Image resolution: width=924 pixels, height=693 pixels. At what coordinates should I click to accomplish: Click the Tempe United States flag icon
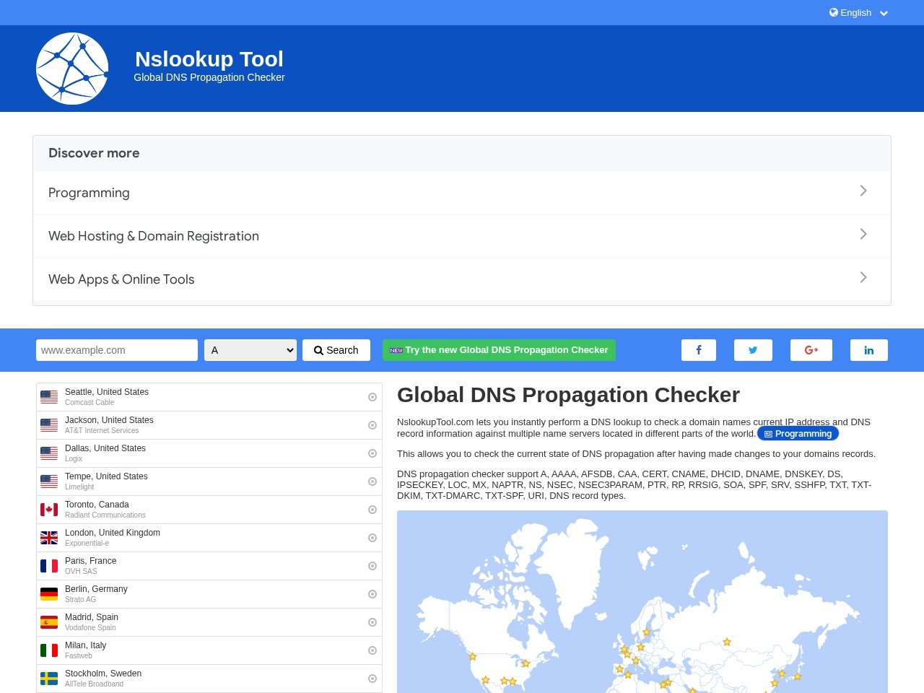[49, 481]
